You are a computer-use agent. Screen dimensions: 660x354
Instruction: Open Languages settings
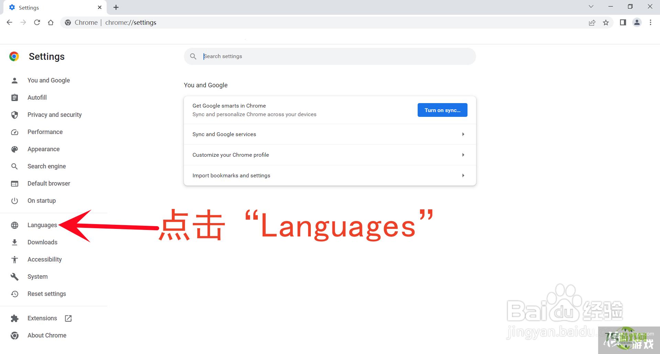click(42, 225)
